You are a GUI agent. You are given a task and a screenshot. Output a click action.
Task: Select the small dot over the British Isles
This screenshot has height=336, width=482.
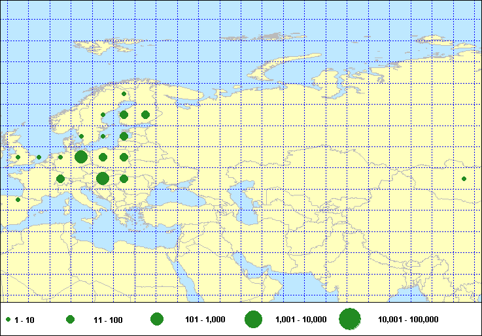(x=18, y=157)
